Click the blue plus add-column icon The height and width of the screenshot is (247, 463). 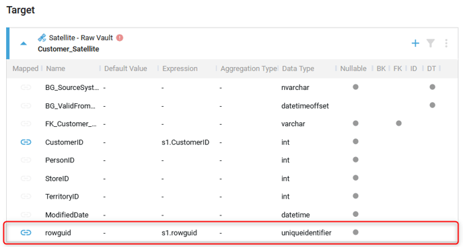(x=415, y=43)
